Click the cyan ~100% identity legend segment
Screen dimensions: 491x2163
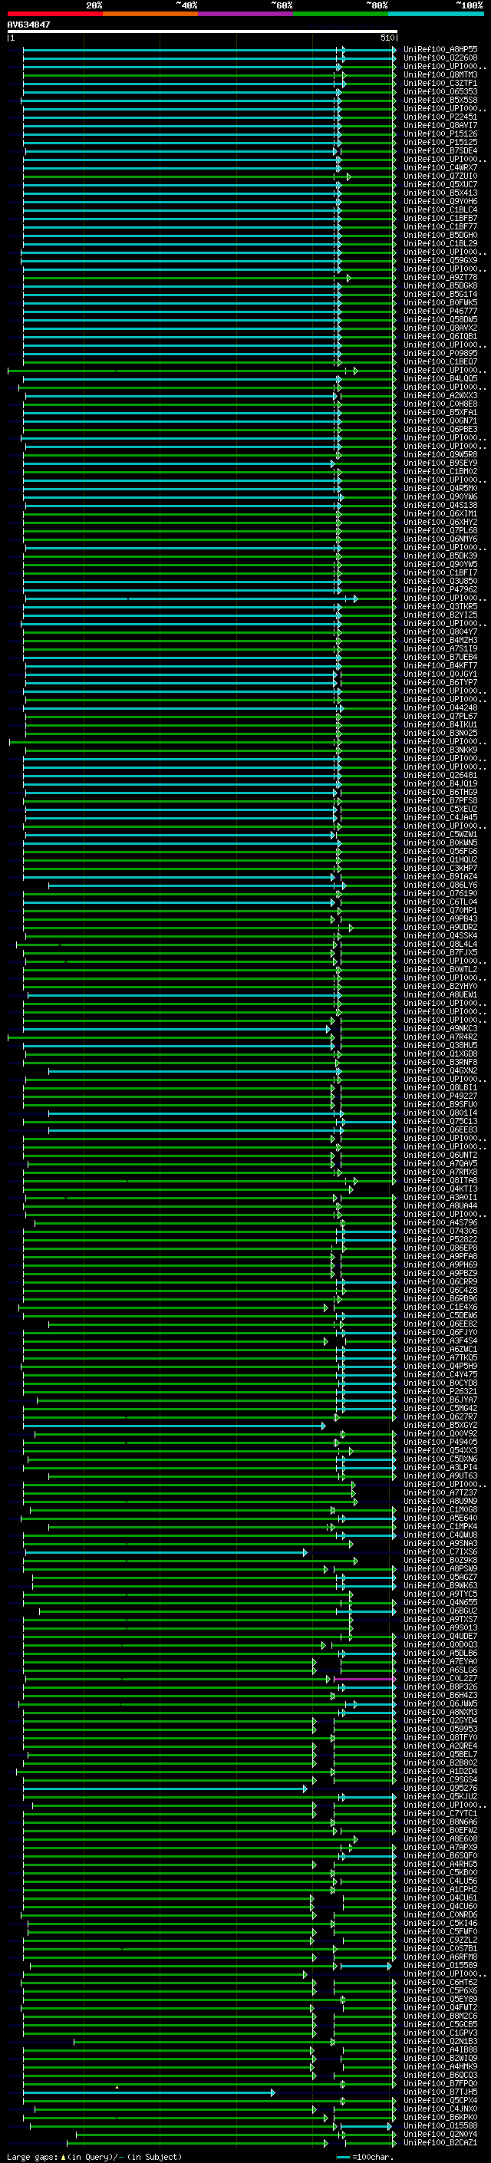436,14
